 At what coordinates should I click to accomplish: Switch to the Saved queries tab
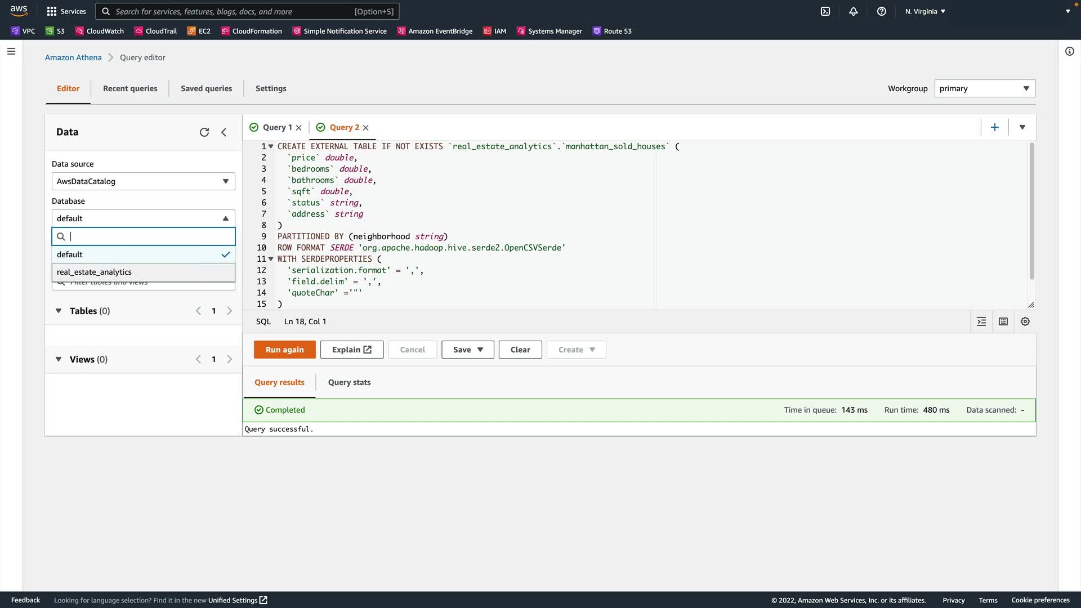(x=206, y=88)
